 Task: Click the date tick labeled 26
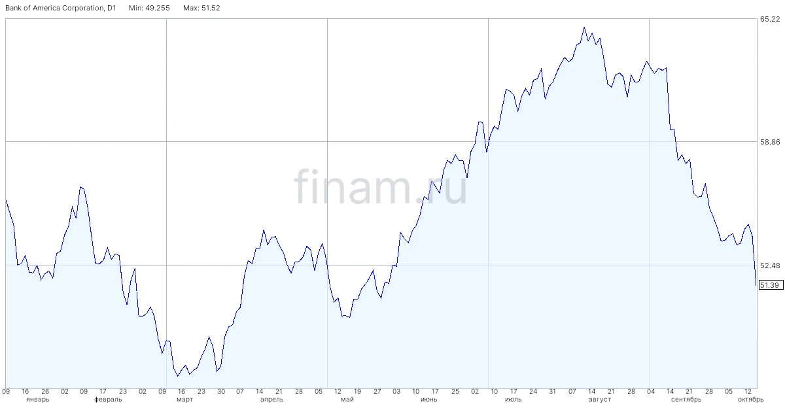(x=45, y=391)
